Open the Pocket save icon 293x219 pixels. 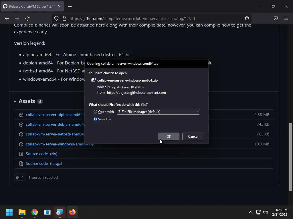[x=276, y=18]
